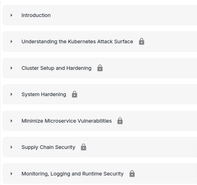Expand the Introduction section arrow
Viewport: 197px width, 185px height.
click(x=12, y=15)
